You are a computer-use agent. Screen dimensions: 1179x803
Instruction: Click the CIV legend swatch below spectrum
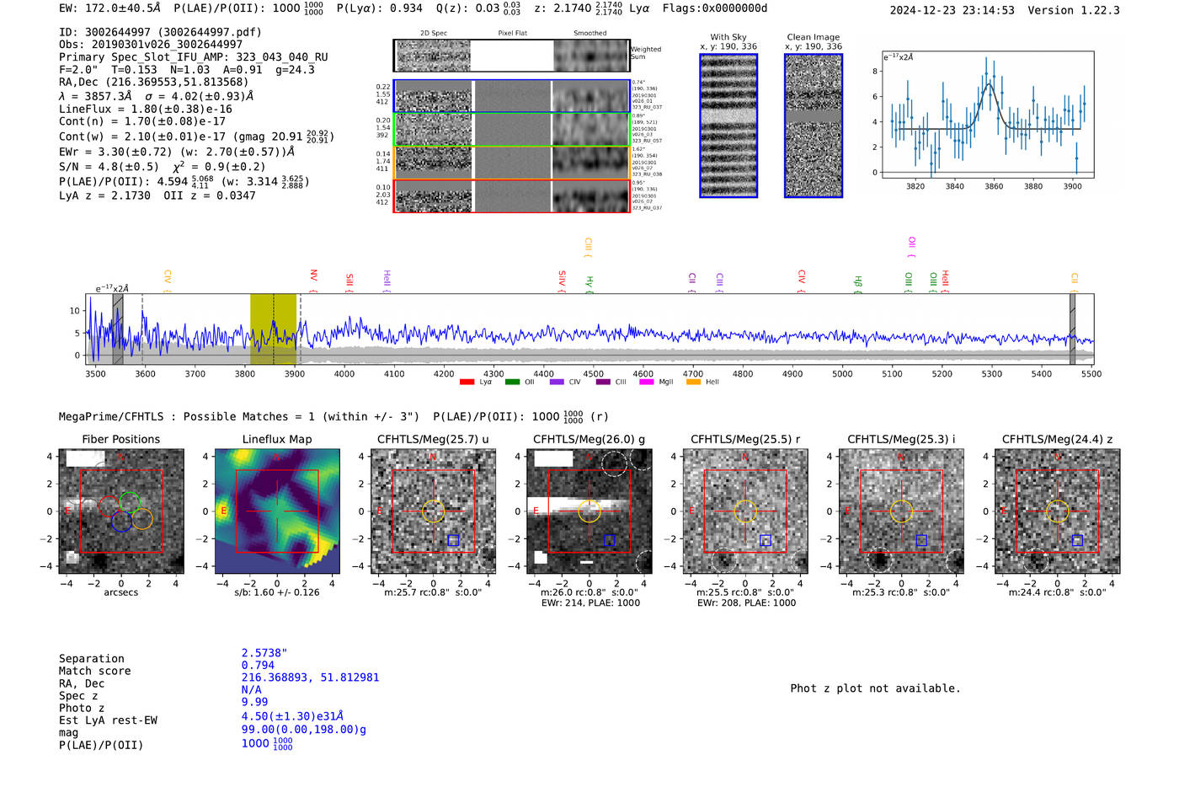(557, 382)
